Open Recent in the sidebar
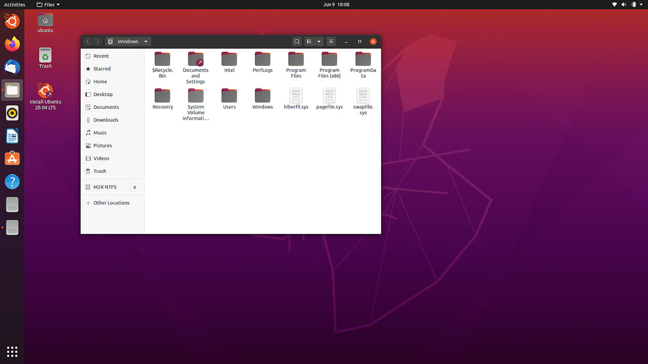The height and width of the screenshot is (364, 648). click(112, 56)
